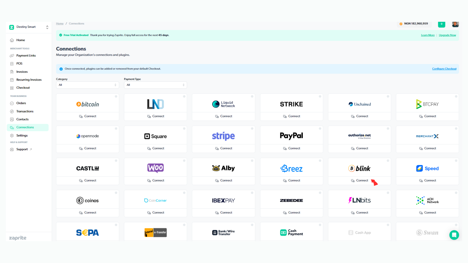Select the Alby logo
468x263 pixels.
click(223, 168)
